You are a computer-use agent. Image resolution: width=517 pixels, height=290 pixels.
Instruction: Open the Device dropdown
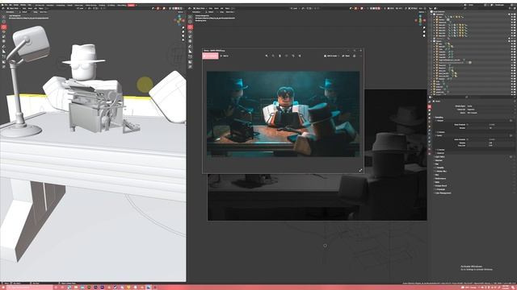tap(490, 113)
